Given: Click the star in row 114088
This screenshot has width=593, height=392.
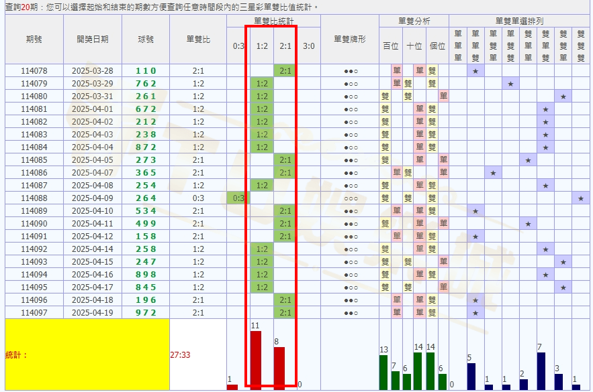Looking at the screenshot, I should tap(581, 198).
